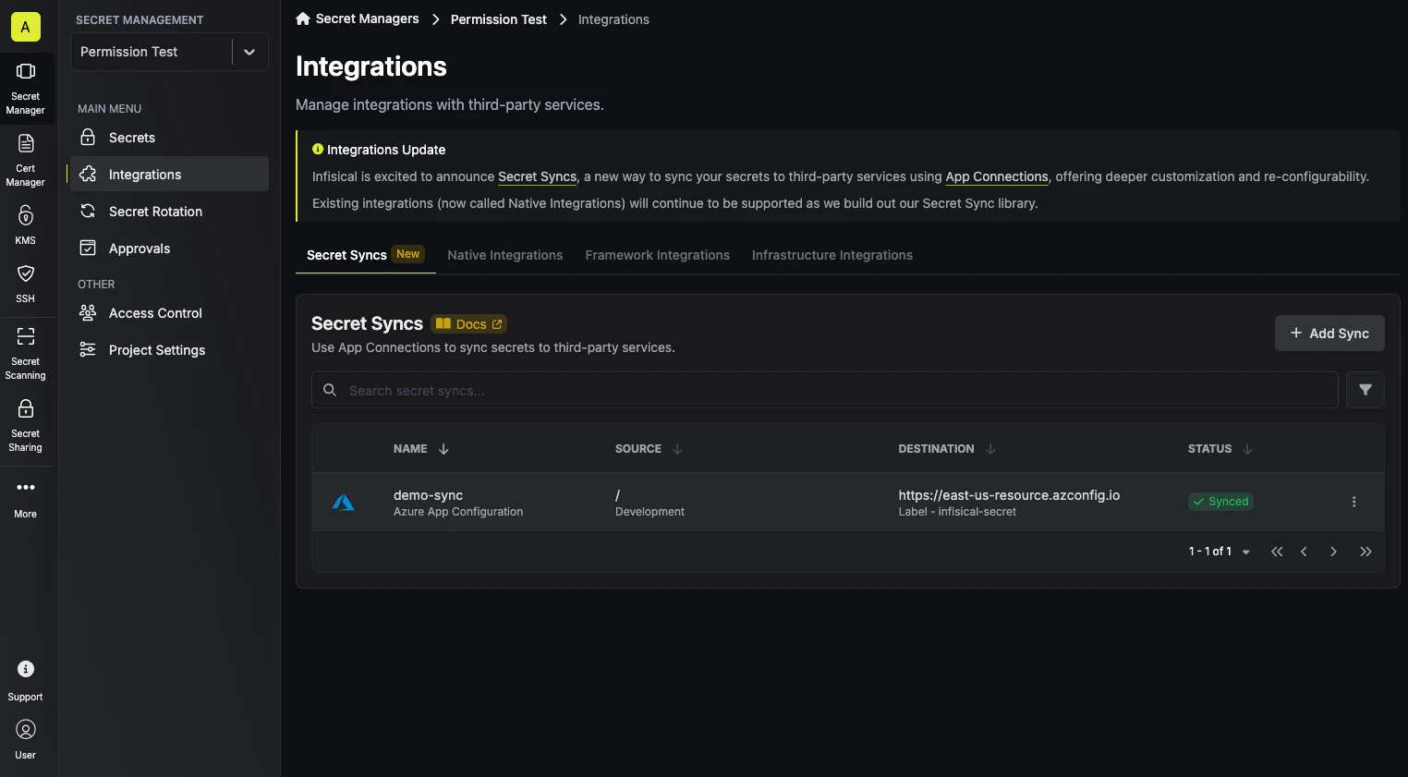Image resolution: width=1408 pixels, height=777 pixels.
Task: Select the Secret Syncs tab
Action: (x=365, y=255)
